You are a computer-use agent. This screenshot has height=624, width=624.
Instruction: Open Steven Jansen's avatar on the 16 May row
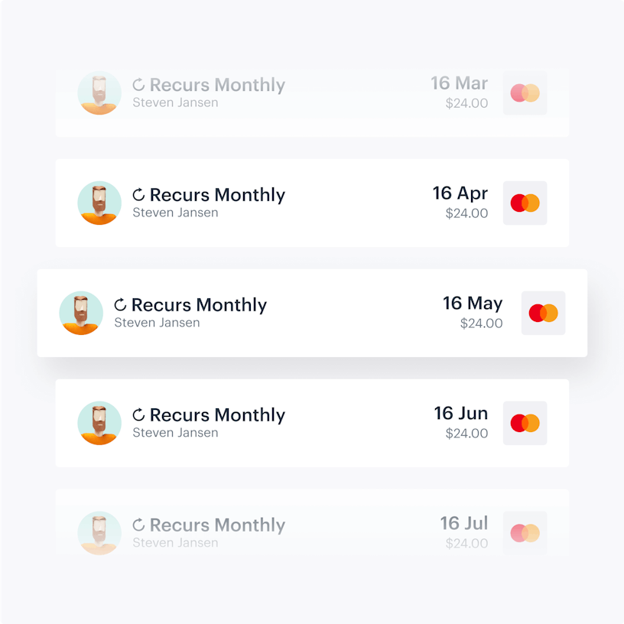81,313
